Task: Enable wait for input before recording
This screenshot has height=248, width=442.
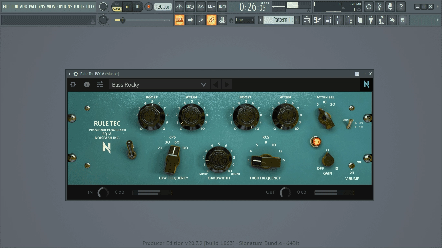Action: 190,6
